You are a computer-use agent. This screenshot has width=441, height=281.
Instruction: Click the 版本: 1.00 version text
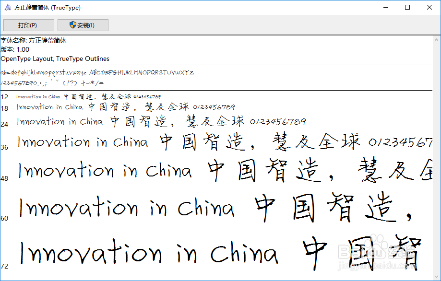point(15,49)
